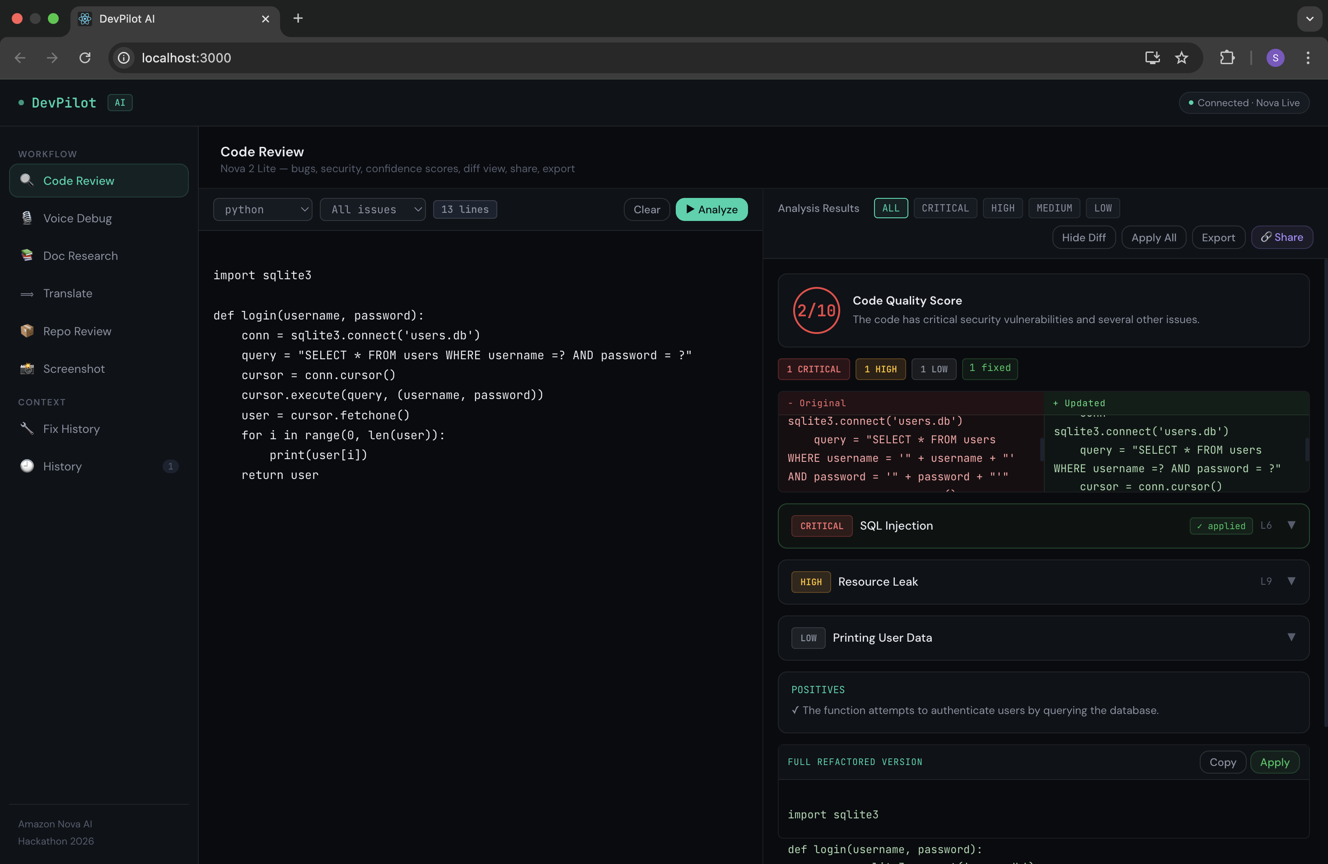Open browser extensions puzzle icon

pyautogui.click(x=1227, y=57)
